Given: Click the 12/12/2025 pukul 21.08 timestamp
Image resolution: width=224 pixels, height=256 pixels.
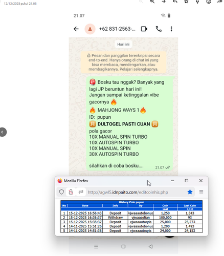Looking at the screenshot, I should [20, 4].
